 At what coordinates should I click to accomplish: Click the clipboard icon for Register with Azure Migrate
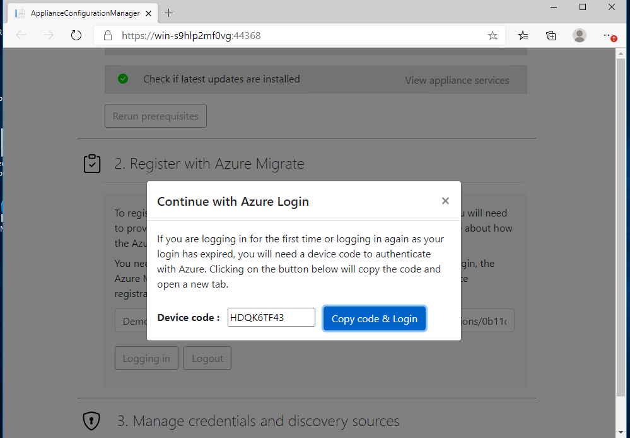pos(92,163)
